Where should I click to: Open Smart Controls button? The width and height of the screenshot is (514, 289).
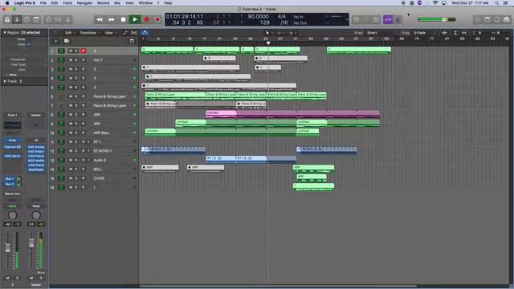48,19
